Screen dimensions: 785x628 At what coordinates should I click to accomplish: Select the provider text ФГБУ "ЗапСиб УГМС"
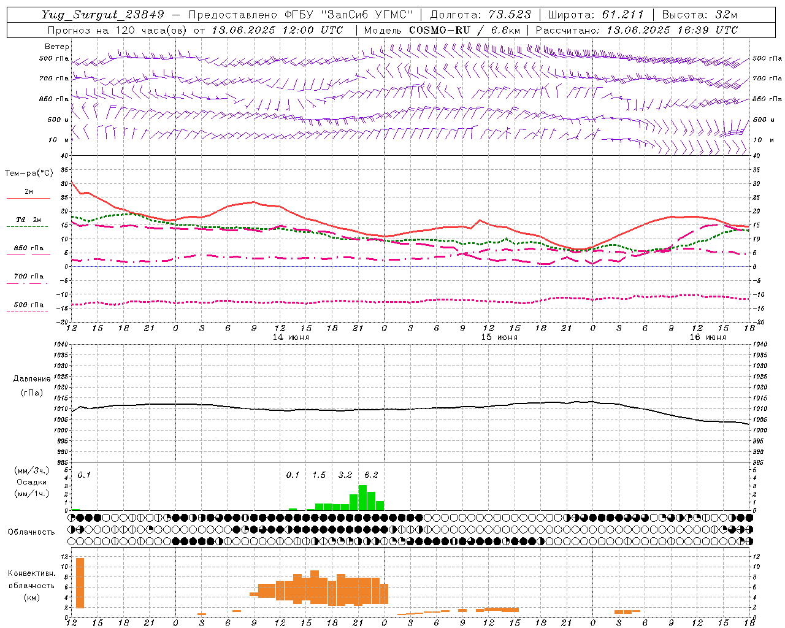point(349,14)
